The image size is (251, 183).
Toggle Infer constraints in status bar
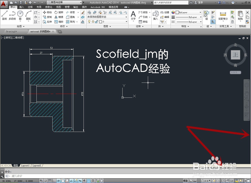(41, 181)
